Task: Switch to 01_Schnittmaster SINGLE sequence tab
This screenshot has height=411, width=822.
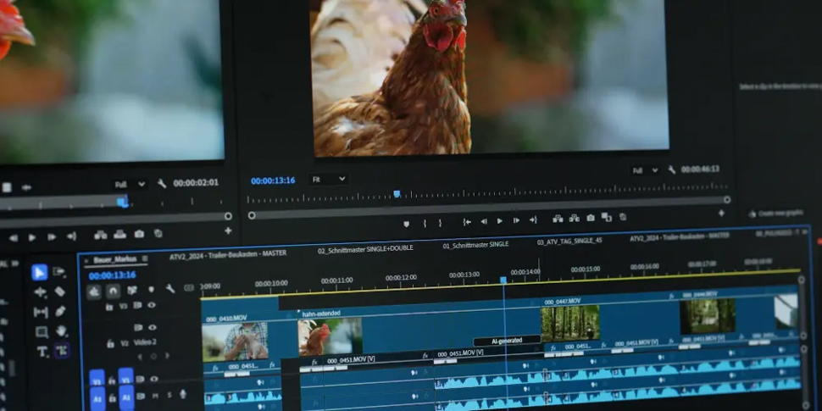Action: (475, 245)
